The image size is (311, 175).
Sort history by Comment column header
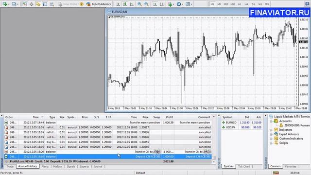coord(204,117)
